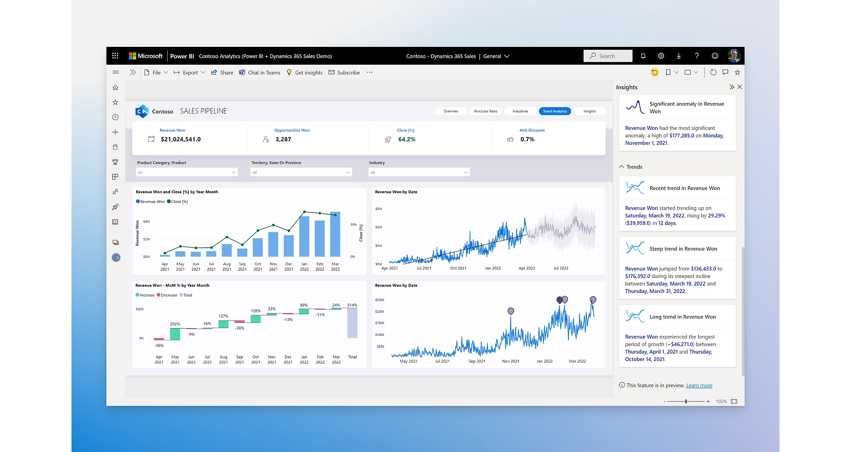This screenshot has width=851, height=452.
Task: Open the Learn more link
Action: (x=699, y=386)
